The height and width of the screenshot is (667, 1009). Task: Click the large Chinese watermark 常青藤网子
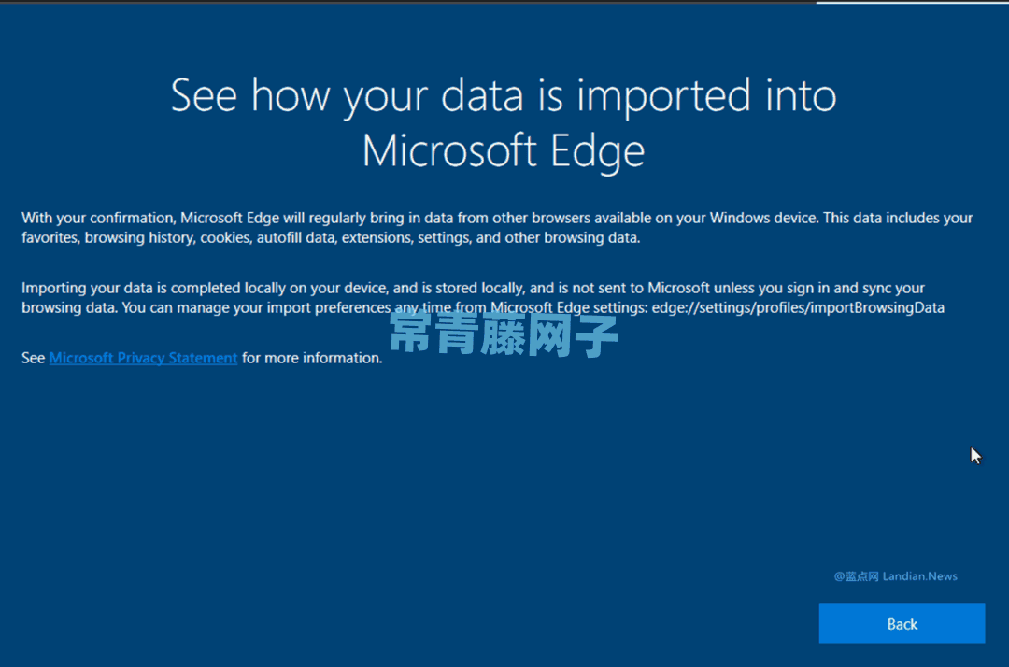click(x=504, y=333)
